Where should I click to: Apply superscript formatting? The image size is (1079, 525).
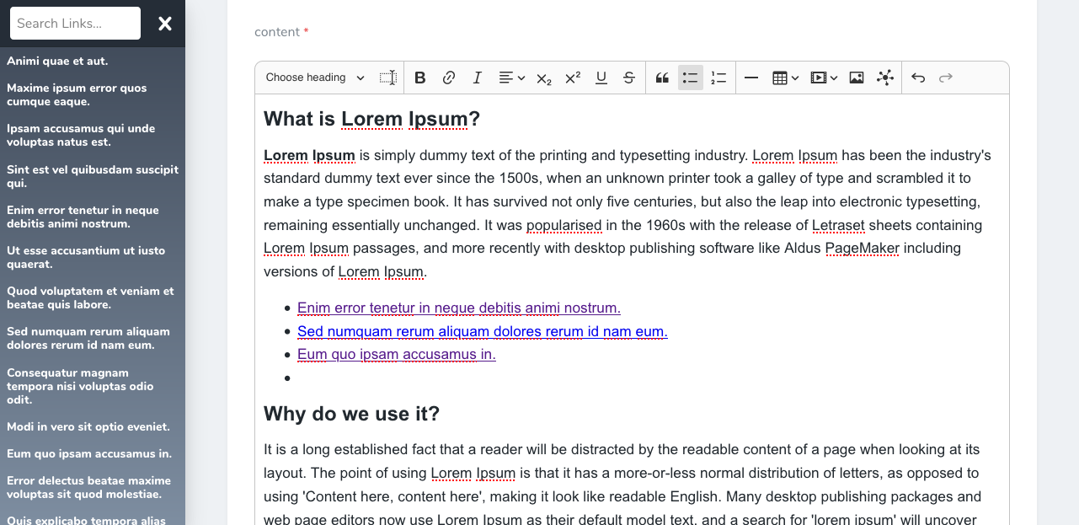pos(573,78)
